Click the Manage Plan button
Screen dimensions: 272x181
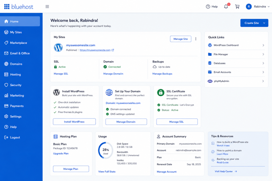pos(71,169)
